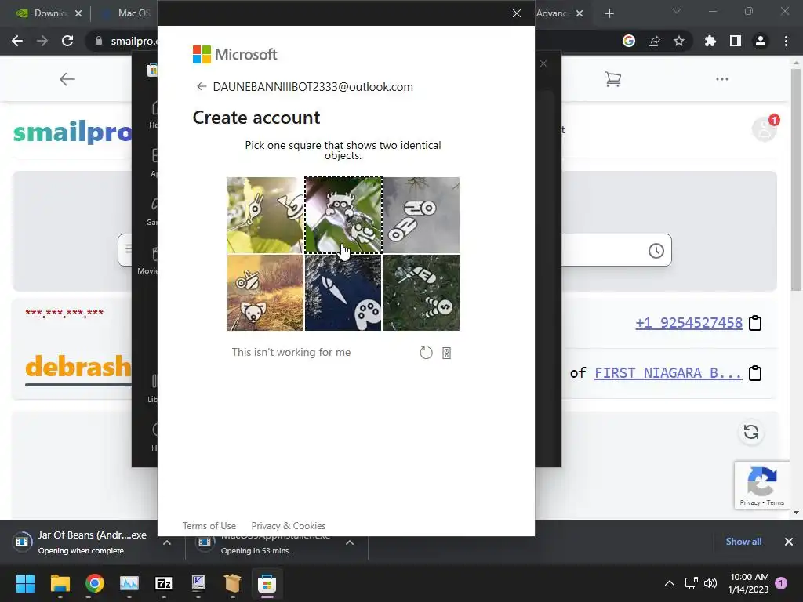Image resolution: width=803 pixels, height=602 pixels.
Task: Open Microsoft Store from the taskbar
Action: [x=267, y=583]
